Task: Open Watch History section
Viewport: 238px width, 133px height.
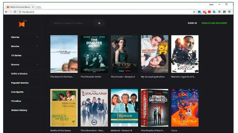Action: [x=19, y=110]
